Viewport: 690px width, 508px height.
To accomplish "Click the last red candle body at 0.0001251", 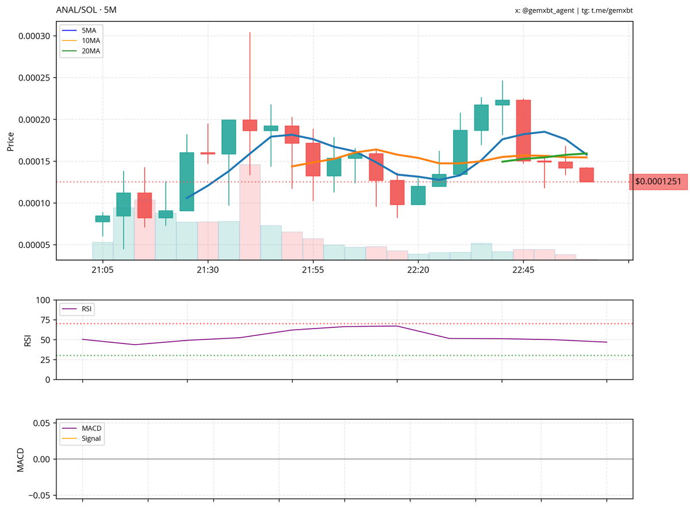I will pyautogui.click(x=586, y=175).
